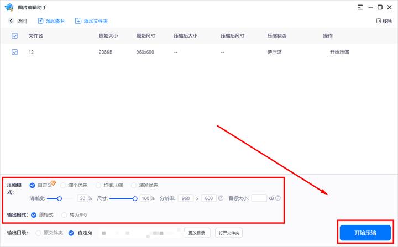Viewport: 398px width, 247px height.
Task: Click the 打开文件夹 button
Action: tap(229, 233)
